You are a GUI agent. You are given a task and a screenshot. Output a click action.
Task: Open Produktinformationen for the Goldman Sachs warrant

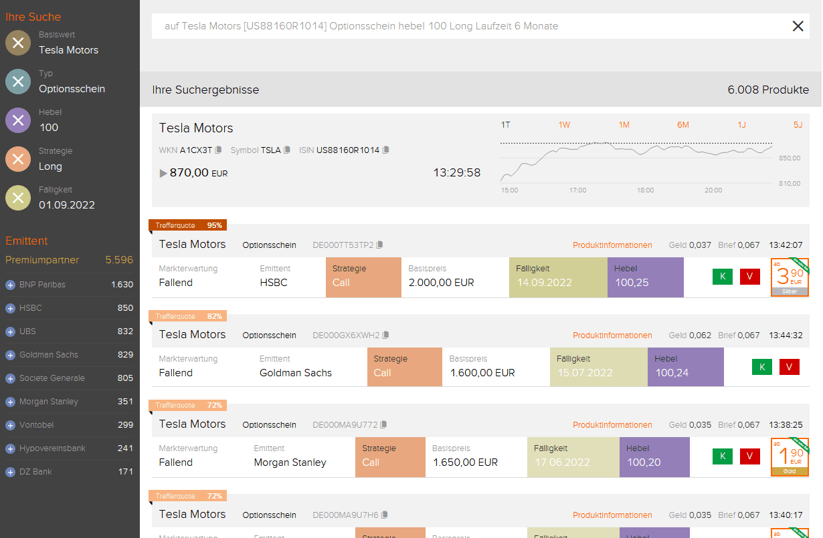[x=612, y=335]
